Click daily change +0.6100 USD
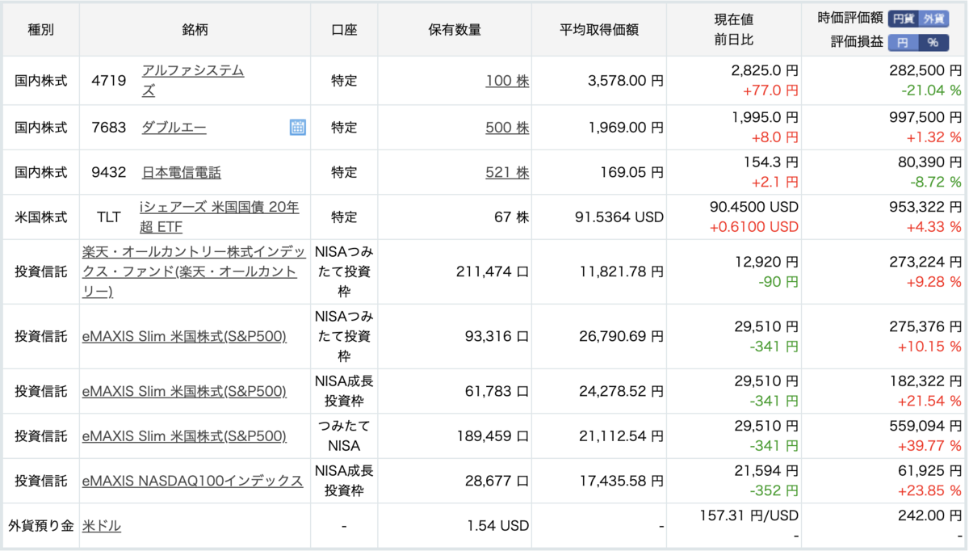Image resolution: width=969 pixels, height=551 pixels. click(x=754, y=227)
